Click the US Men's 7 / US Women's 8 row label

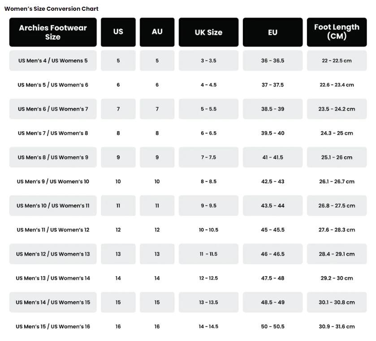53,133
